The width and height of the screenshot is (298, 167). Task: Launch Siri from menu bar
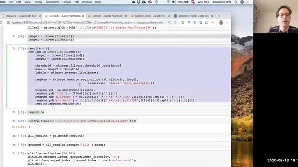point(242,2)
